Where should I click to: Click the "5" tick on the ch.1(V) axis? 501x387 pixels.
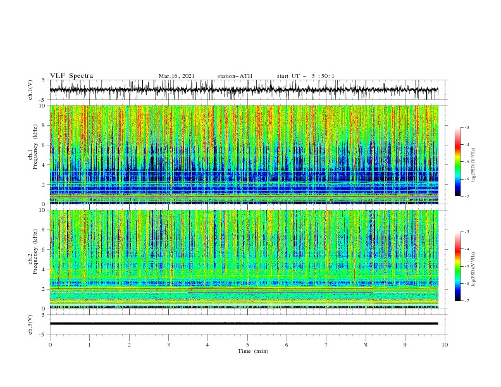pyautogui.click(x=44, y=80)
